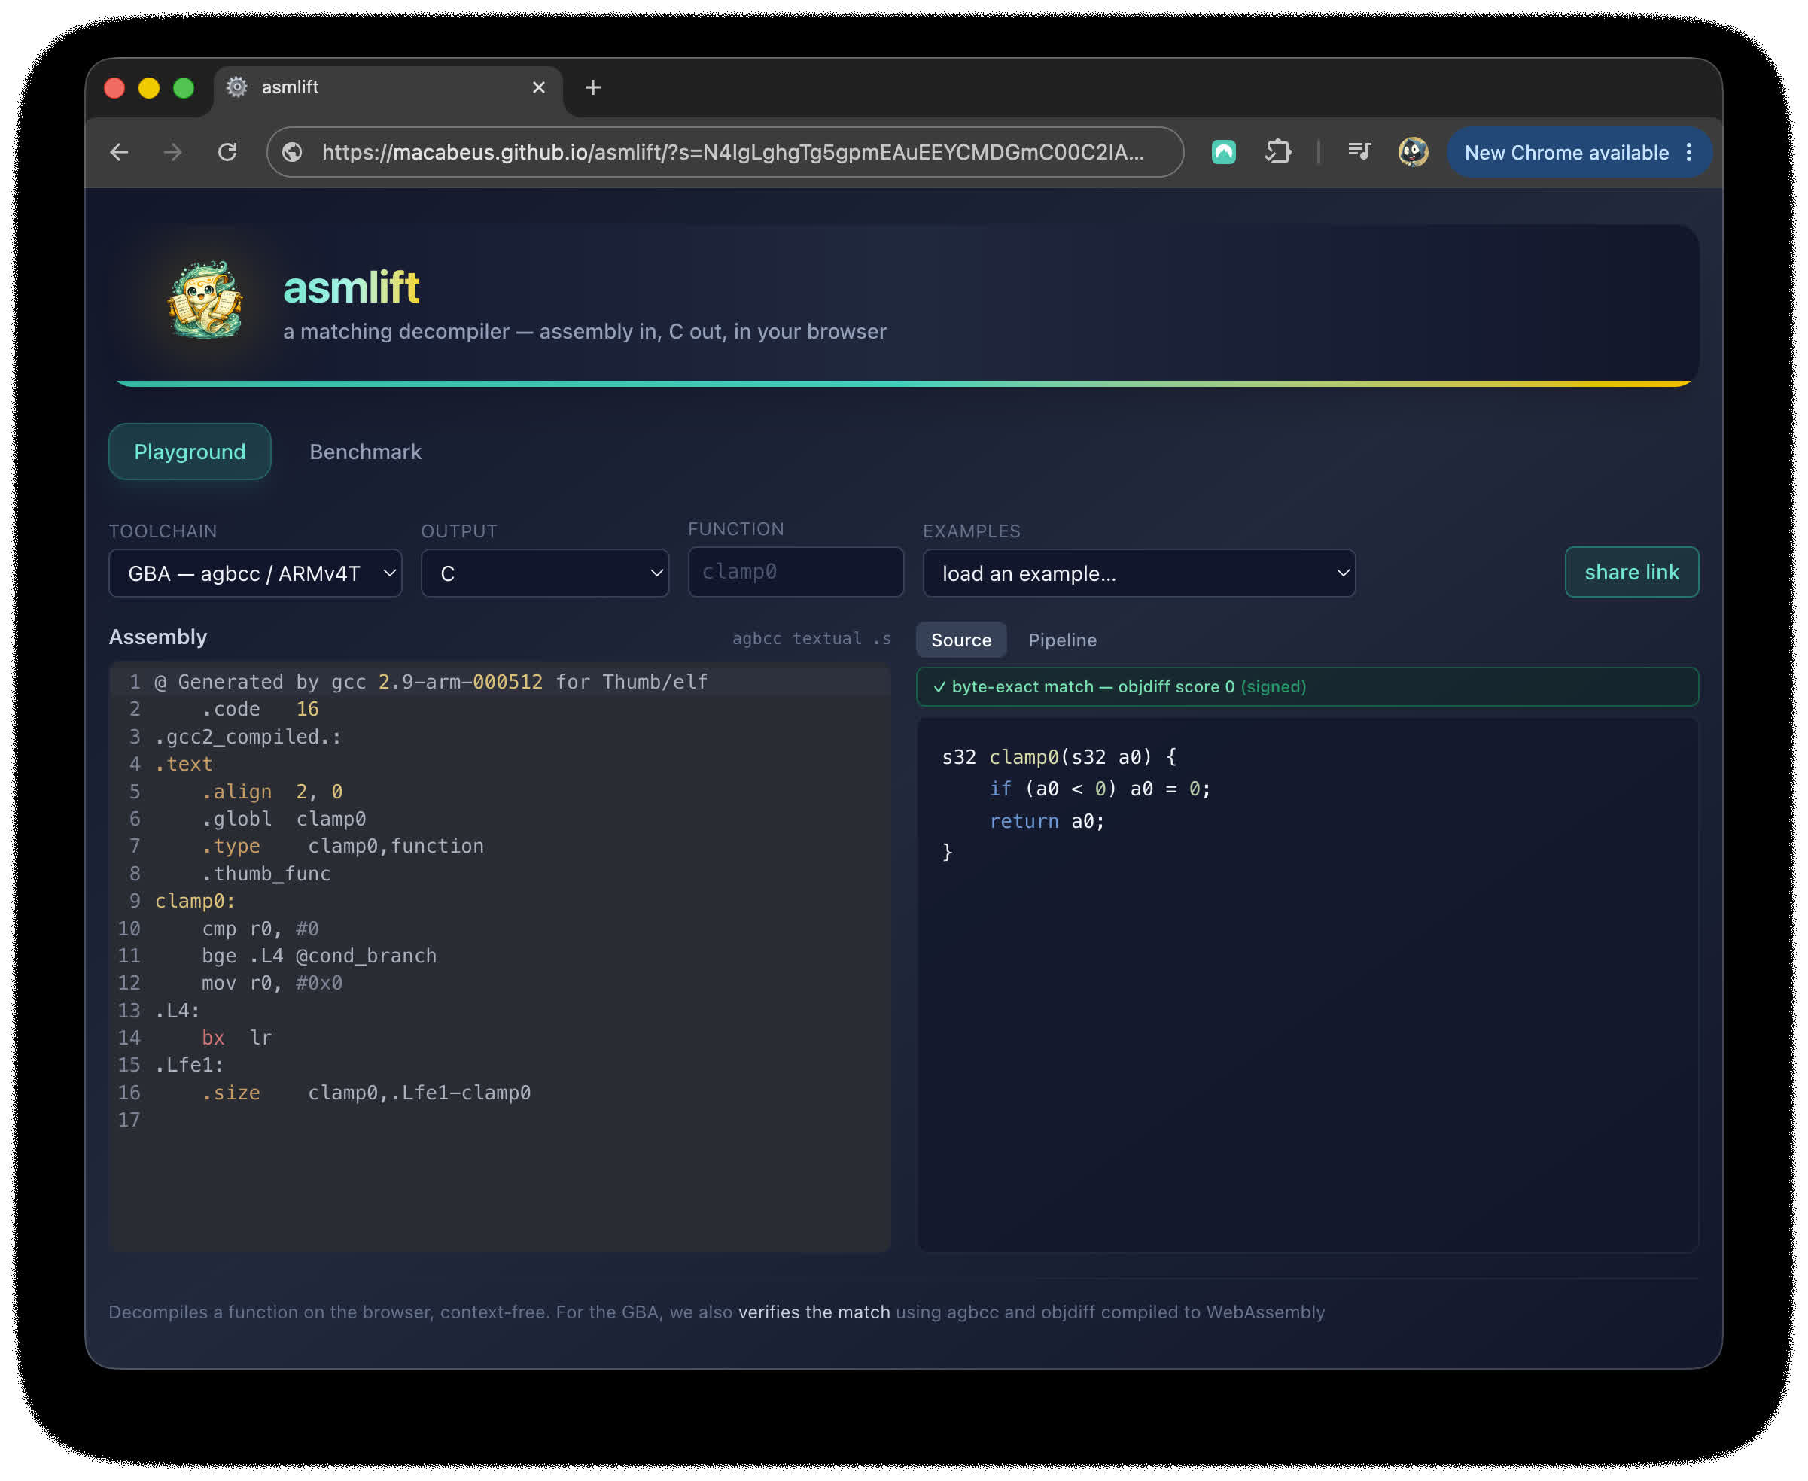Click the asmlift mascot logo
This screenshot has height=1481, width=1808.
(x=205, y=300)
